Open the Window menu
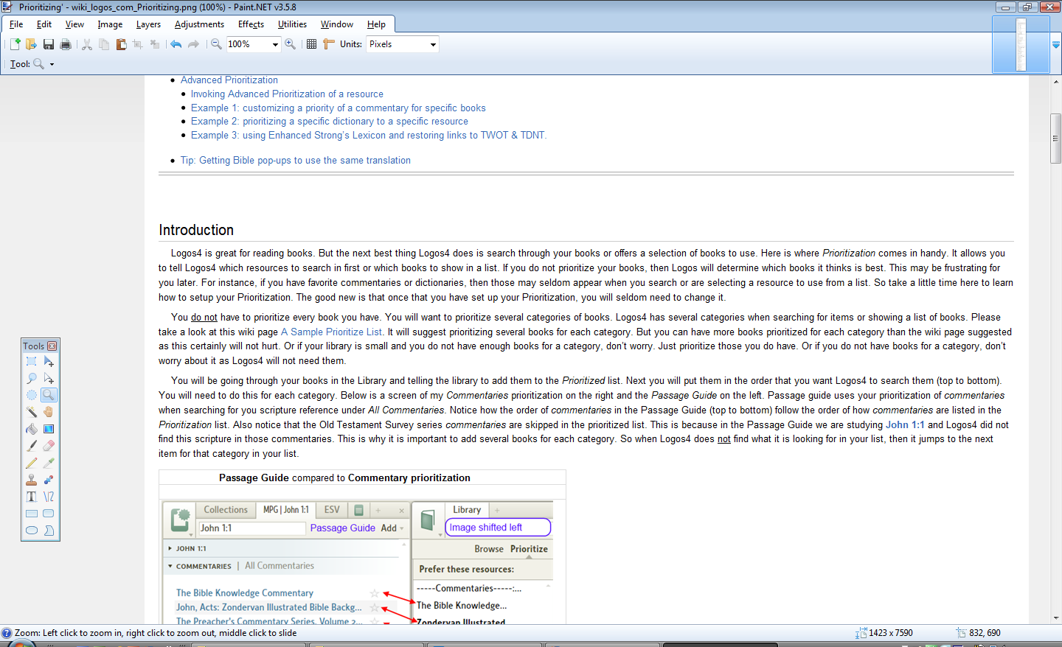This screenshot has height=647, width=1062. [336, 24]
